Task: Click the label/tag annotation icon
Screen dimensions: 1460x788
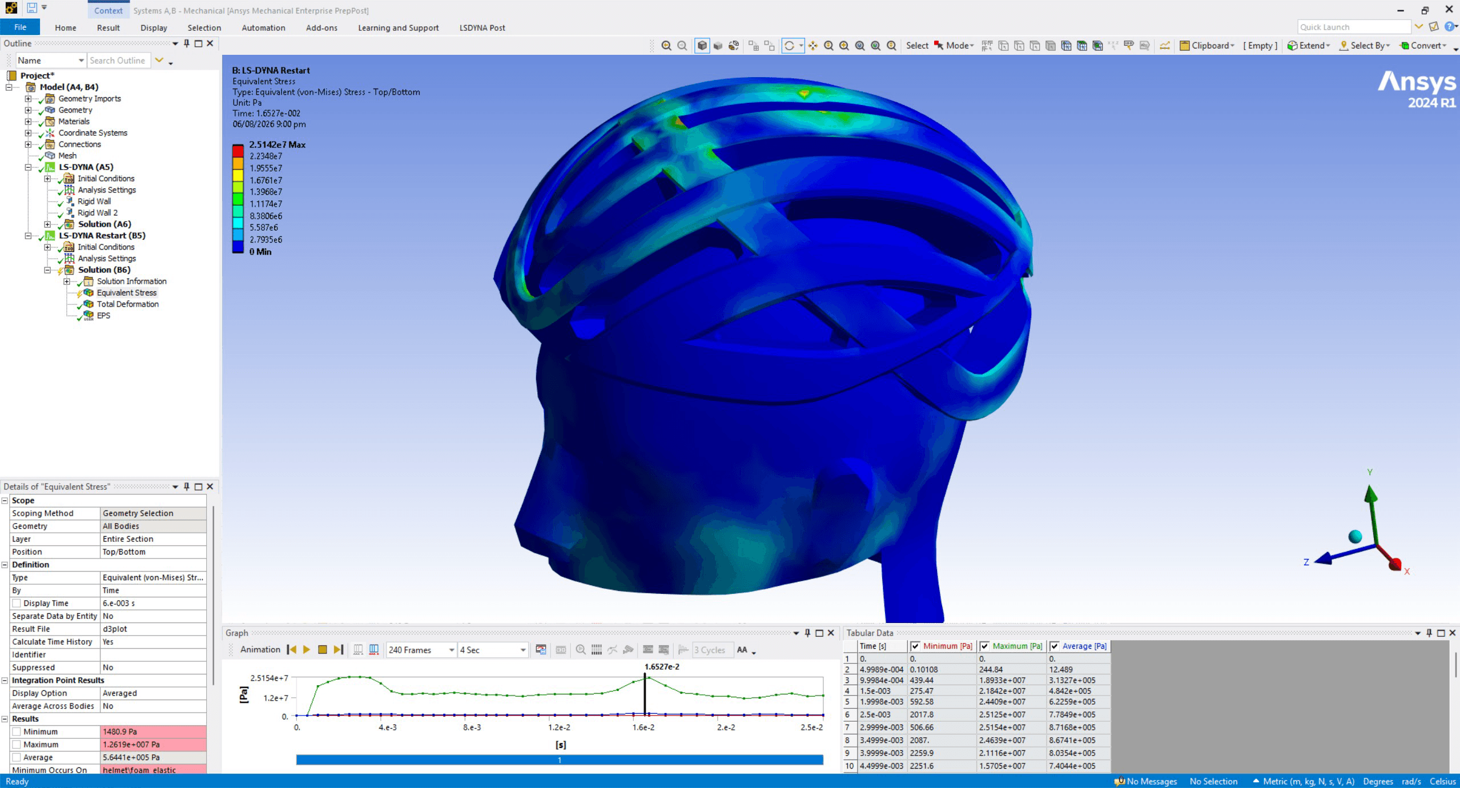Action: tap(1128, 46)
